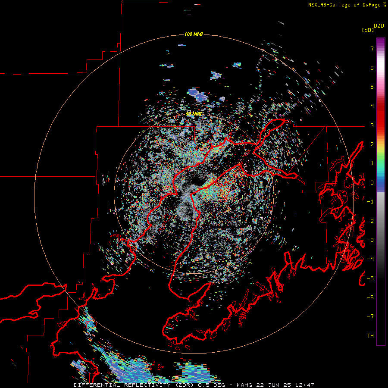Click the 100 NMI range ring label
Image resolution: width=388 pixels, height=388 pixels.
pyautogui.click(x=194, y=34)
